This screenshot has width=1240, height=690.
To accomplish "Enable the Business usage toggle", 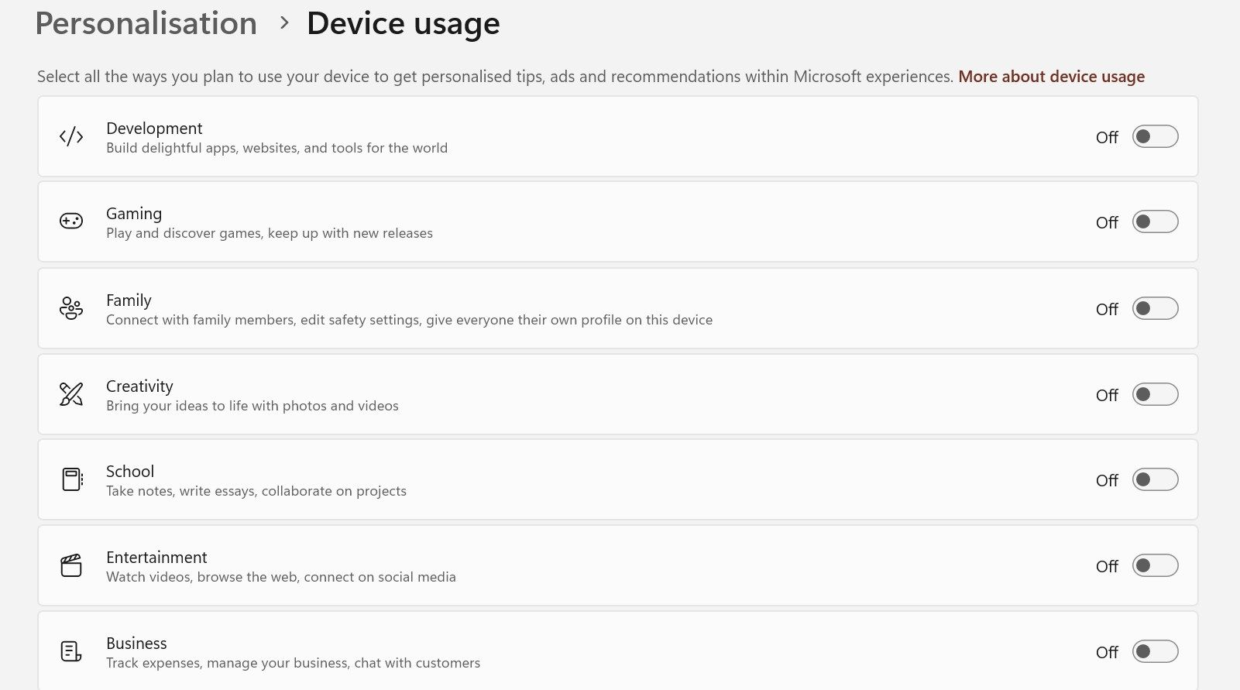I will (1155, 652).
